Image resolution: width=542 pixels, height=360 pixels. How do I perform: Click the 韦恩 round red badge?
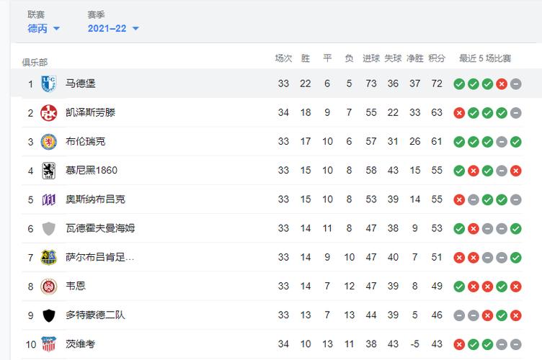pyautogui.click(x=48, y=286)
